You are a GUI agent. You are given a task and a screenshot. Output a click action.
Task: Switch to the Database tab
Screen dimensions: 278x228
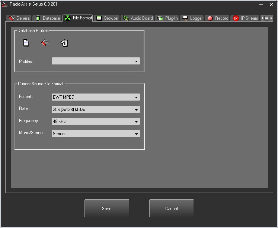coord(47,18)
